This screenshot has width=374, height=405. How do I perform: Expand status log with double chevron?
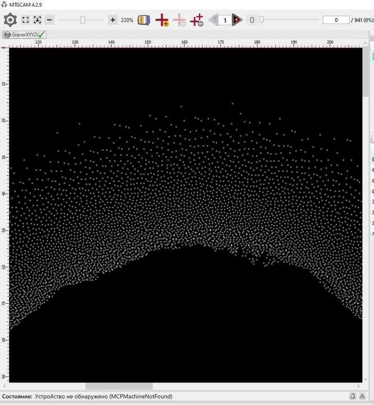click(363, 397)
